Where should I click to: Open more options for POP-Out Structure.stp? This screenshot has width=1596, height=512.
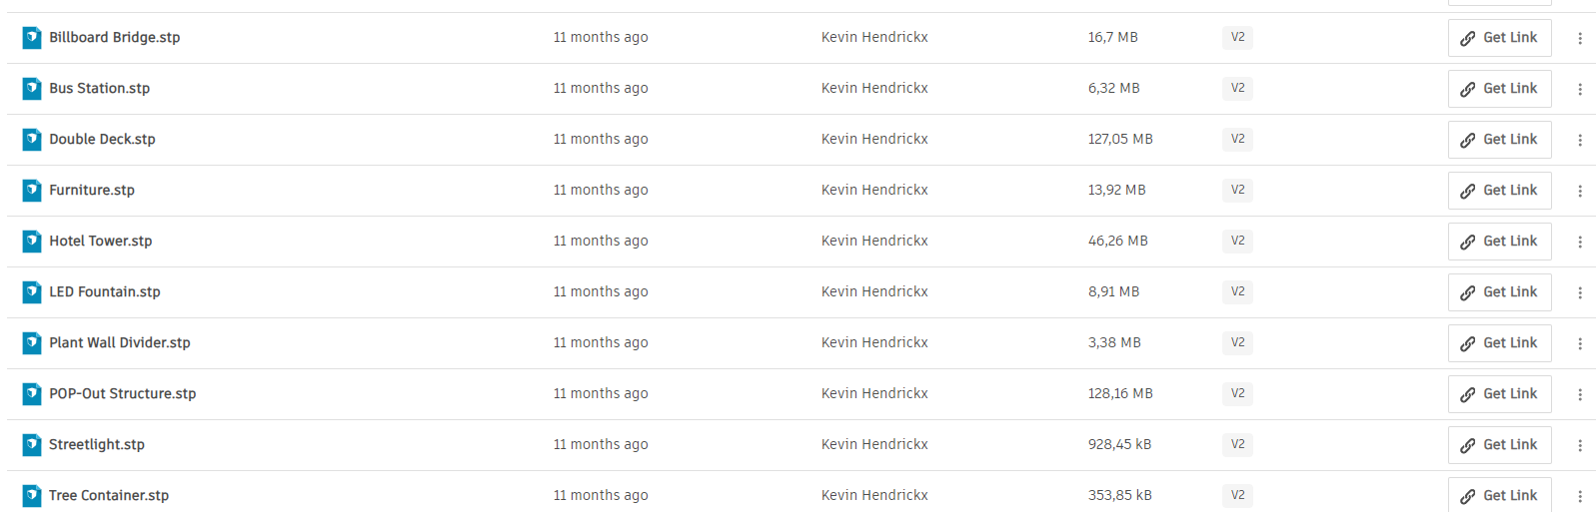[x=1579, y=394]
